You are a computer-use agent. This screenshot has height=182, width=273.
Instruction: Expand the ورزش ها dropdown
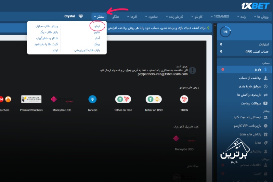coord(261,17)
